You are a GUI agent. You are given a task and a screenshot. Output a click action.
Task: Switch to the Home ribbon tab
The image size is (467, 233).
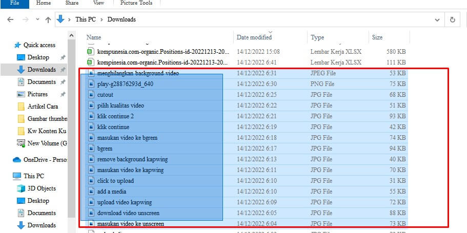44,3
